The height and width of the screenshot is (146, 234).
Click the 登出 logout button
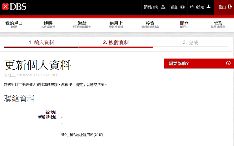(222, 7)
